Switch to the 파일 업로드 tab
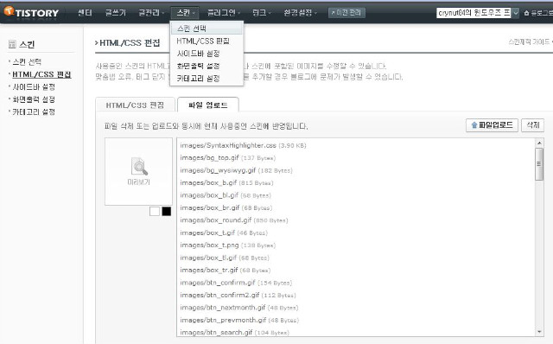Viewport: 553px width, 344px height. [x=208, y=105]
